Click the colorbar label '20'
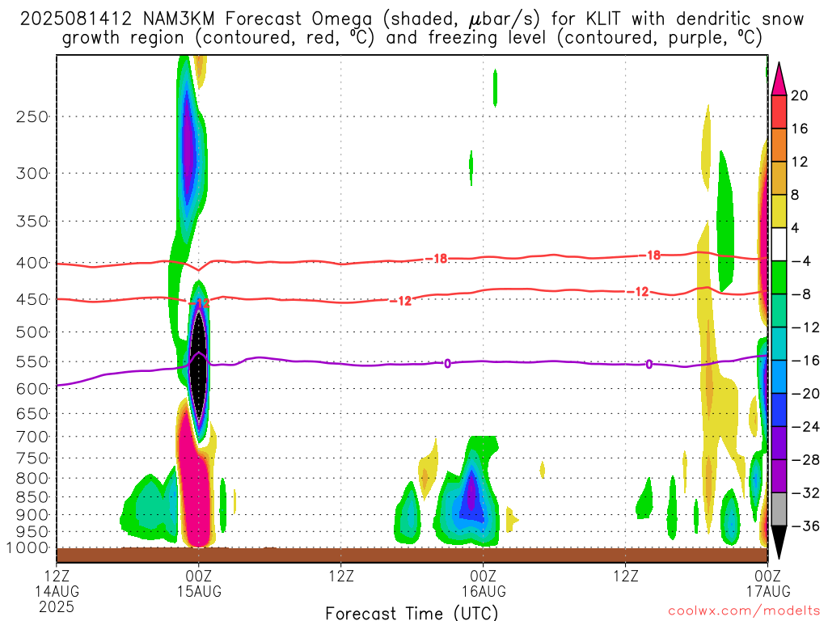The image size is (828, 621). click(x=799, y=95)
